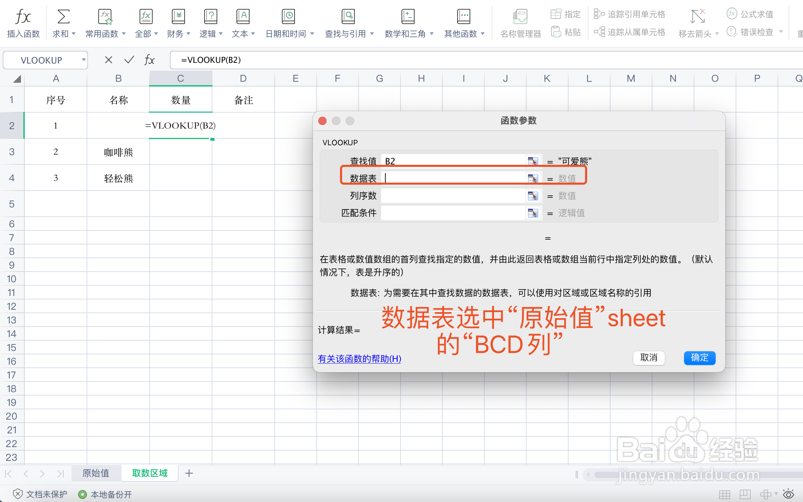803x502 pixels.
Task: Go to previous sheet navigation arrow
Action: tap(26, 474)
